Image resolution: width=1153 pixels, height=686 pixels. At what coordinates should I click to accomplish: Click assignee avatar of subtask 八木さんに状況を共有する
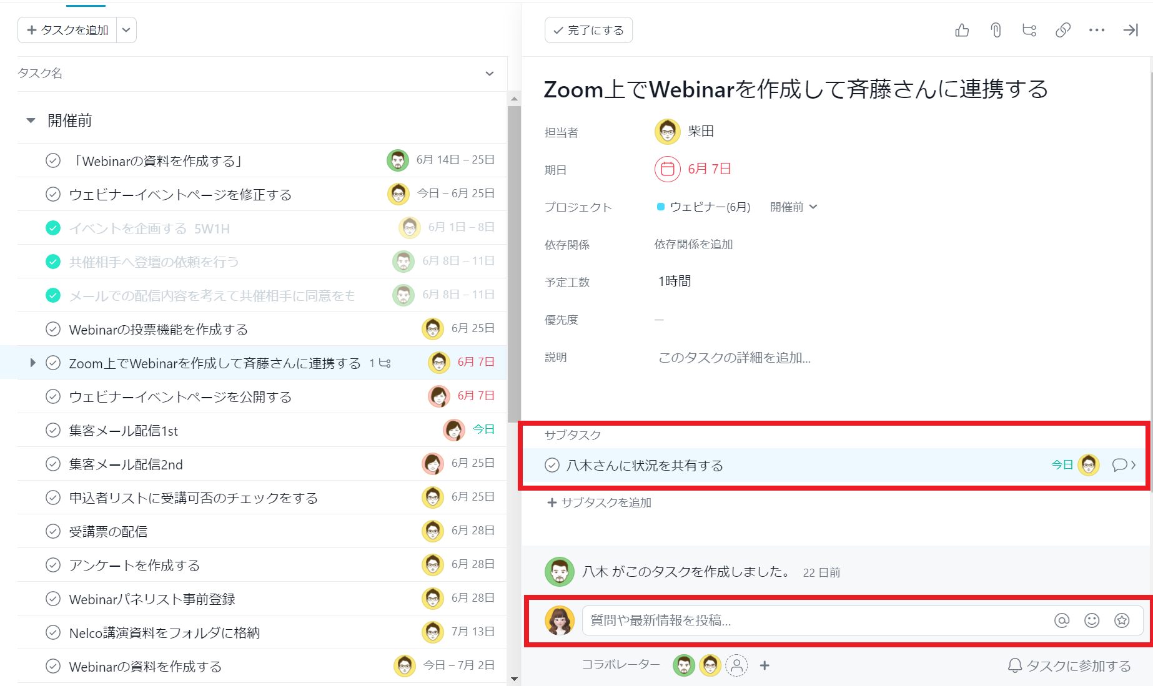tap(1089, 465)
